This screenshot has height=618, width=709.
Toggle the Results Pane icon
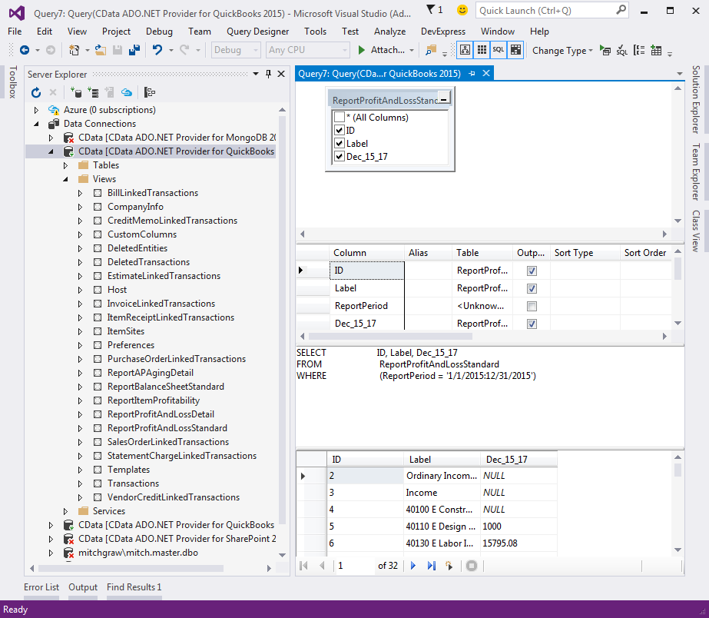[515, 50]
